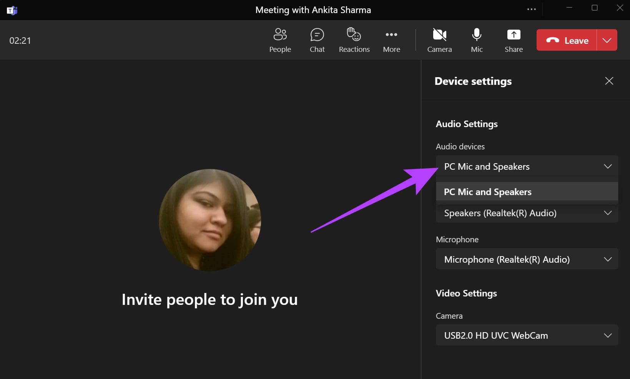630x379 pixels.
Task: Share screen content
Action: [x=514, y=40]
